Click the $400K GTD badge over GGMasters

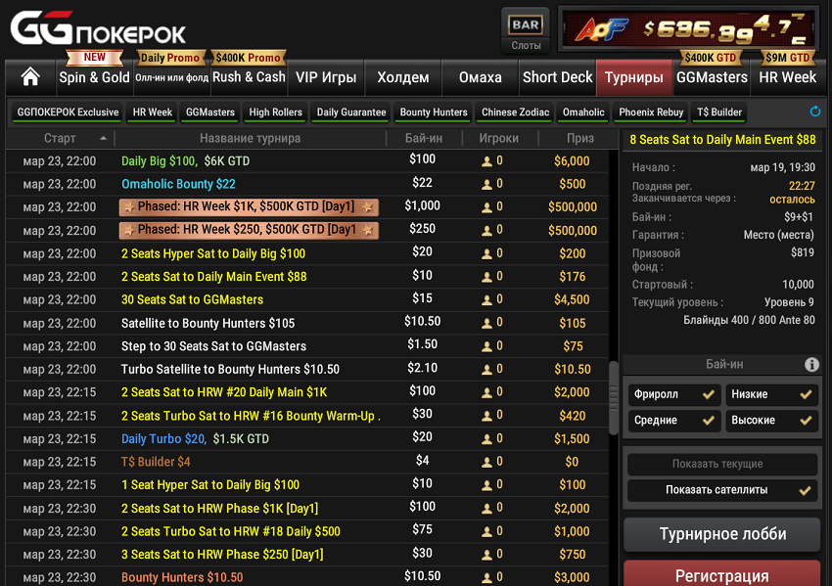point(710,58)
